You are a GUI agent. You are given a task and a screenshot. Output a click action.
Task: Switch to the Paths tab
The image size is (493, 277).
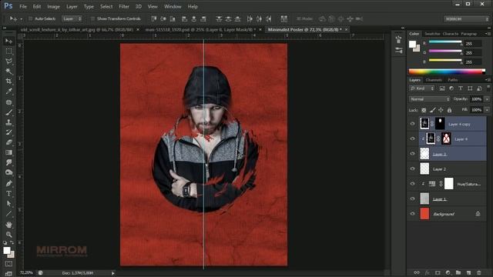tap(453, 80)
